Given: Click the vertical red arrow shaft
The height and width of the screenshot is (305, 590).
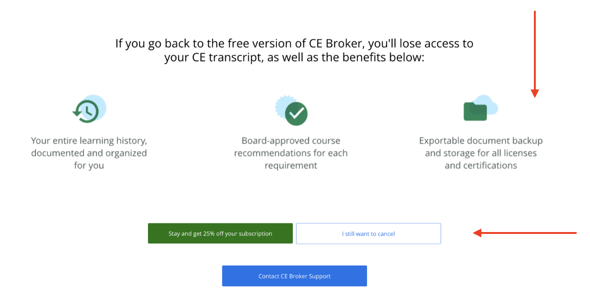Looking at the screenshot, I should tap(534, 50).
